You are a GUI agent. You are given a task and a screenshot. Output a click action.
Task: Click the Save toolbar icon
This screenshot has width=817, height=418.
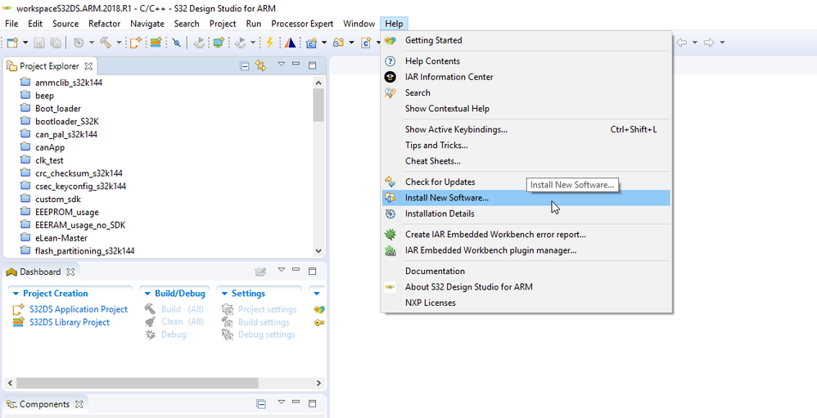39,43
